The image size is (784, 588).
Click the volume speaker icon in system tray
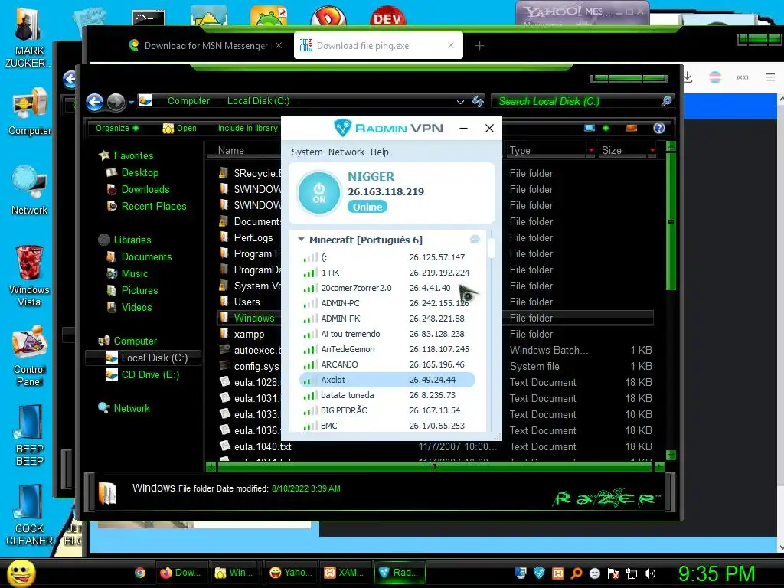pyautogui.click(x=650, y=573)
